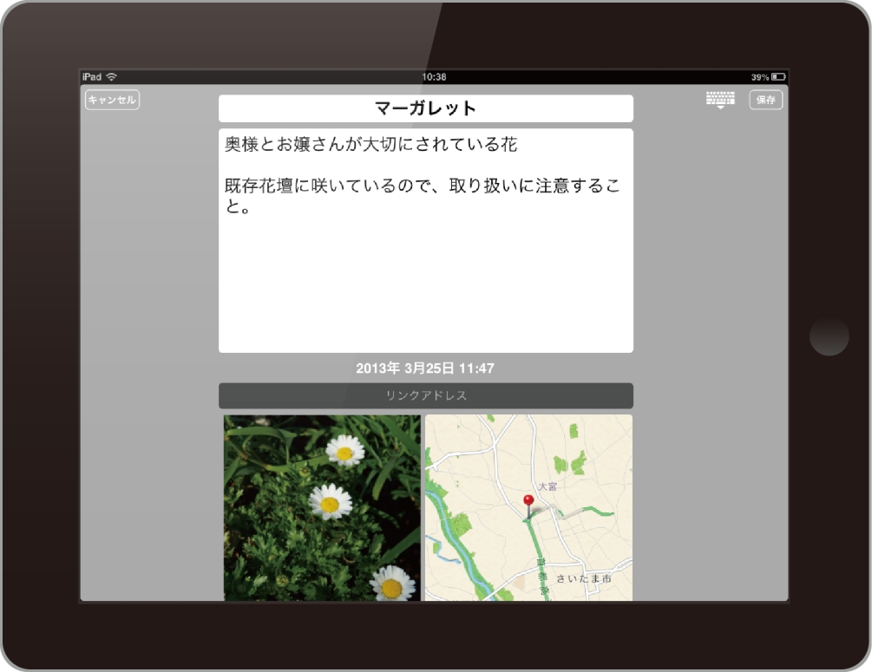Image resolution: width=872 pixels, height=672 pixels.
Task: Click the empty area of the memo text box
Action: [x=425, y=286]
